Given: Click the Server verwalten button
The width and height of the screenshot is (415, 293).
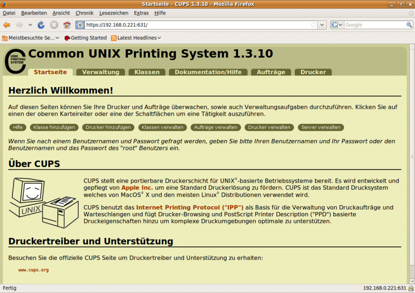Looking at the screenshot, I should [321, 127].
